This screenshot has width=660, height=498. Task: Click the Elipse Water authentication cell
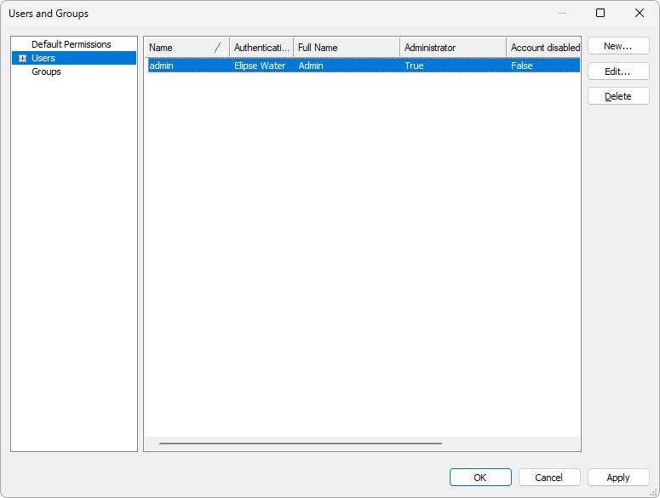click(x=260, y=66)
